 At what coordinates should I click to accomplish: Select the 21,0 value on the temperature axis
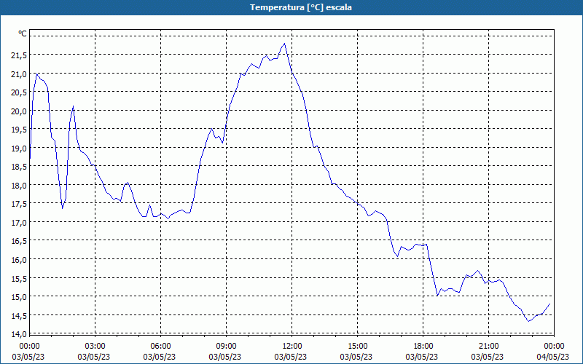point(19,74)
